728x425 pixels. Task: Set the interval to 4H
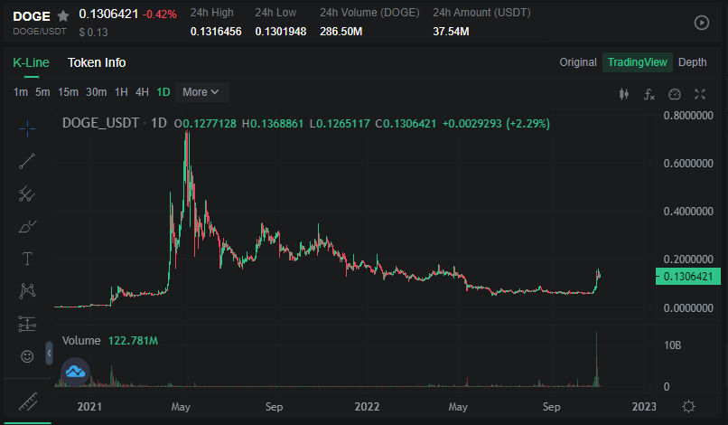142,92
